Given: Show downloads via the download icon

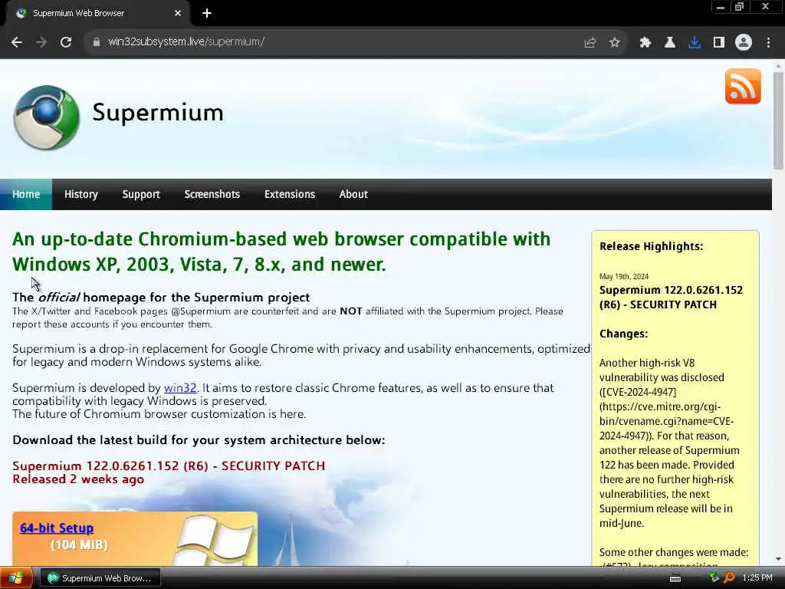Looking at the screenshot, I should pyautogui.click(x=695, y=43).
